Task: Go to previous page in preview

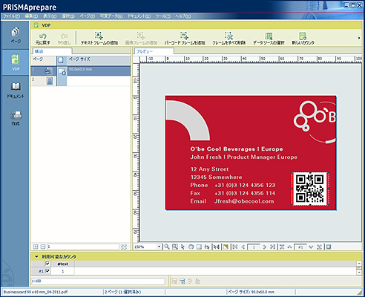Action: coord(243,247)
